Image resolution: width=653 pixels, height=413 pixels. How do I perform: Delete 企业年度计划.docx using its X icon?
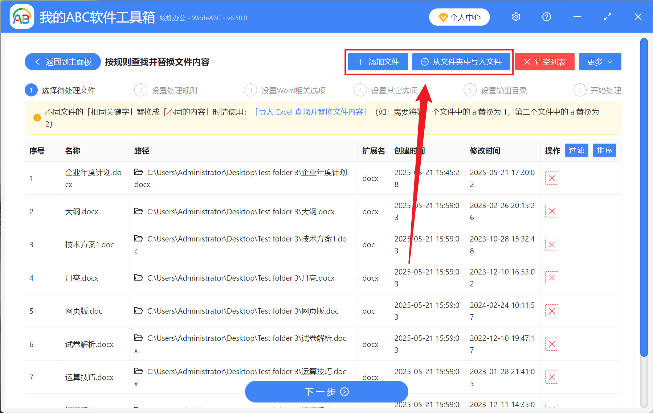coord(551,178)
